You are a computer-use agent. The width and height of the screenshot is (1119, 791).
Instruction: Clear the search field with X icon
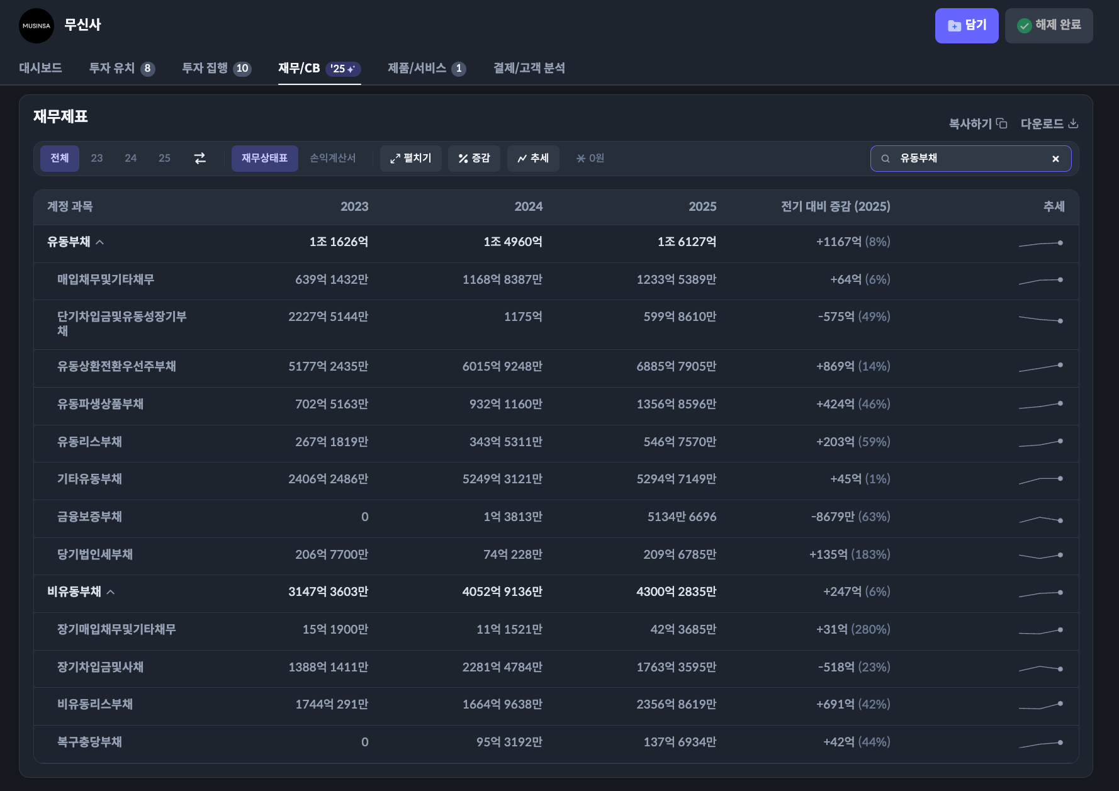(1055, 159)
